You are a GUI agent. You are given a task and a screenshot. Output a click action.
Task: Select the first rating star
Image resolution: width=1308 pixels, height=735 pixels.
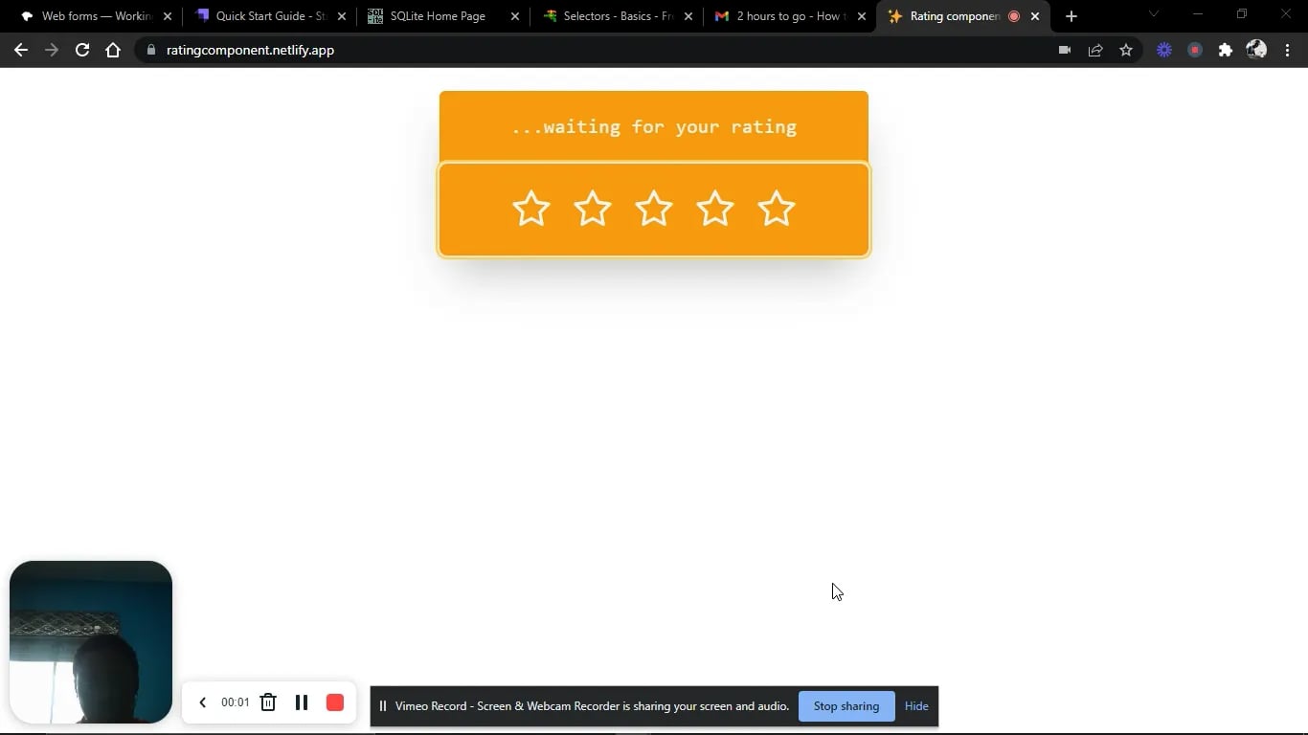click(531, 209)
